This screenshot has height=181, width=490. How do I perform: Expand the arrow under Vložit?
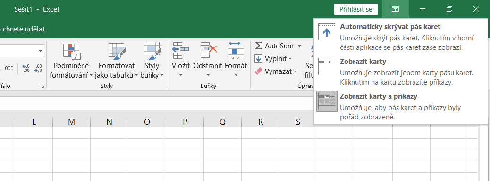(181, 75)
